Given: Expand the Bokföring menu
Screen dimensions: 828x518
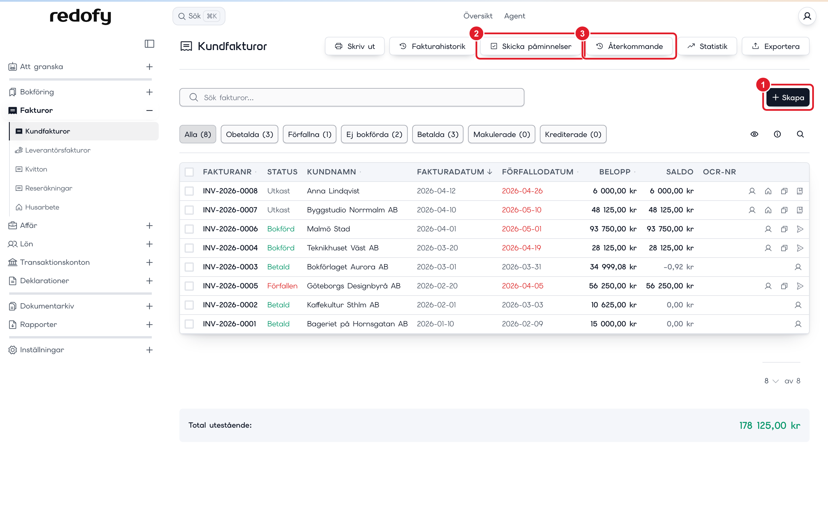Looking at the screenshot, I should click(149, 92).
